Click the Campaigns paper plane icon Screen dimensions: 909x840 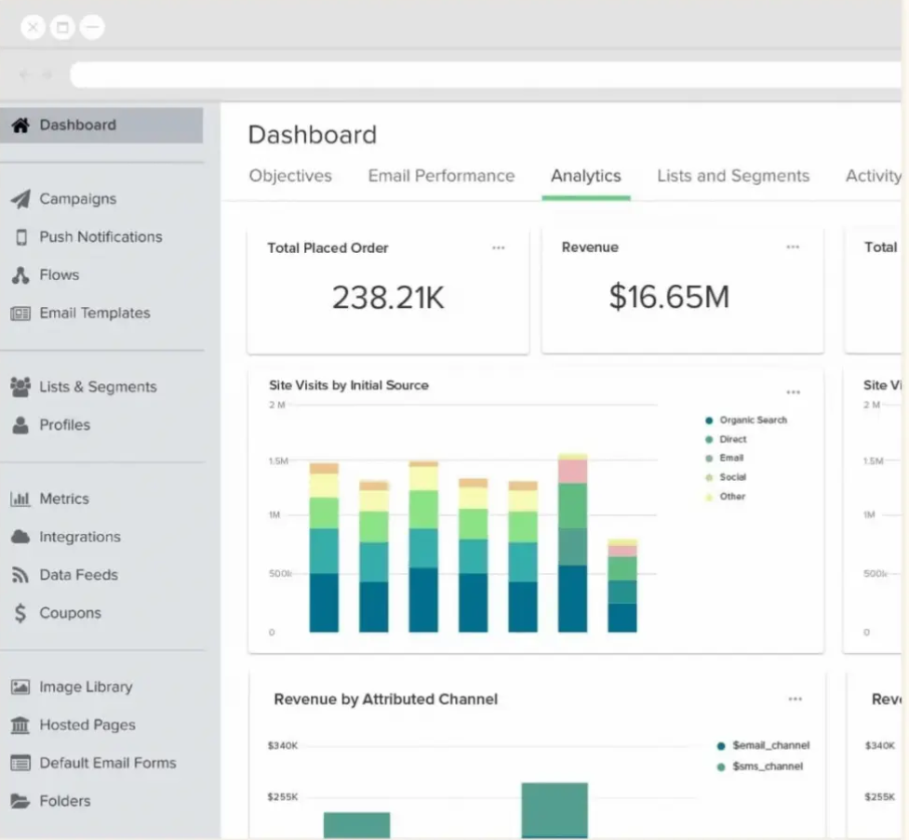pyautogui.click(x=20, y=199)
